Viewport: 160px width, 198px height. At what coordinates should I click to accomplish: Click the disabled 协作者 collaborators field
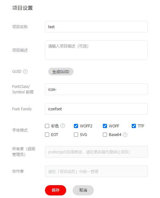coord(96,171)
